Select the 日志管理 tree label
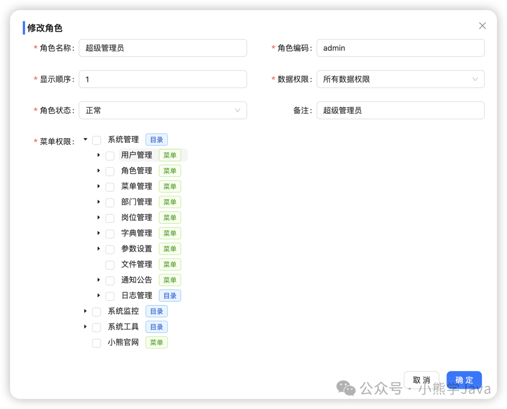The image size is (507, 409). coord(137,295)
